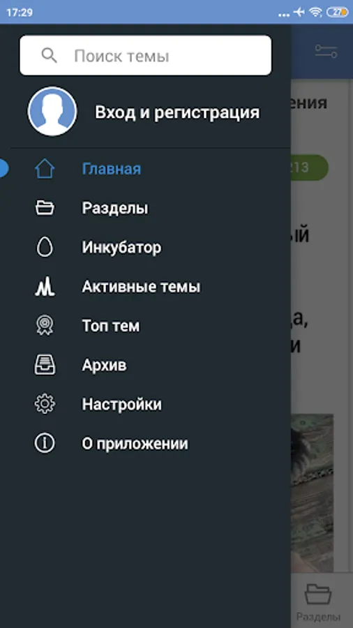Open the Архив drawer icon
Viewport: 353px width, 628px height.
tap(45, 365)
